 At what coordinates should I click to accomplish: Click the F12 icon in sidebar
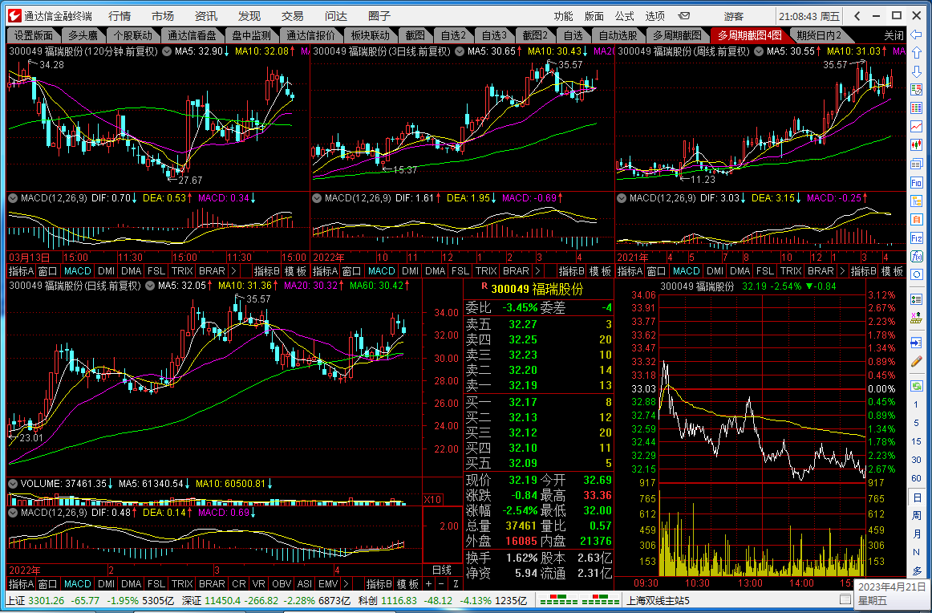[917, 237]
